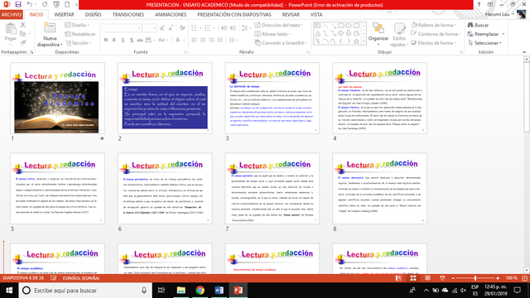
Task: Click the Reemplazar button
Action: pos(484,34)
